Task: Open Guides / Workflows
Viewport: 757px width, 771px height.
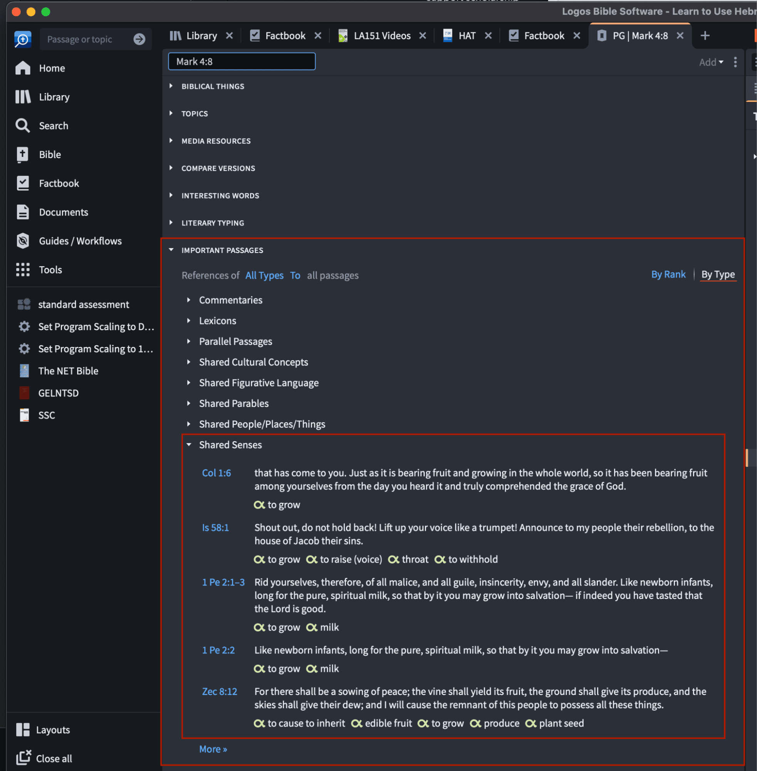Action: [x=80, y=241]
